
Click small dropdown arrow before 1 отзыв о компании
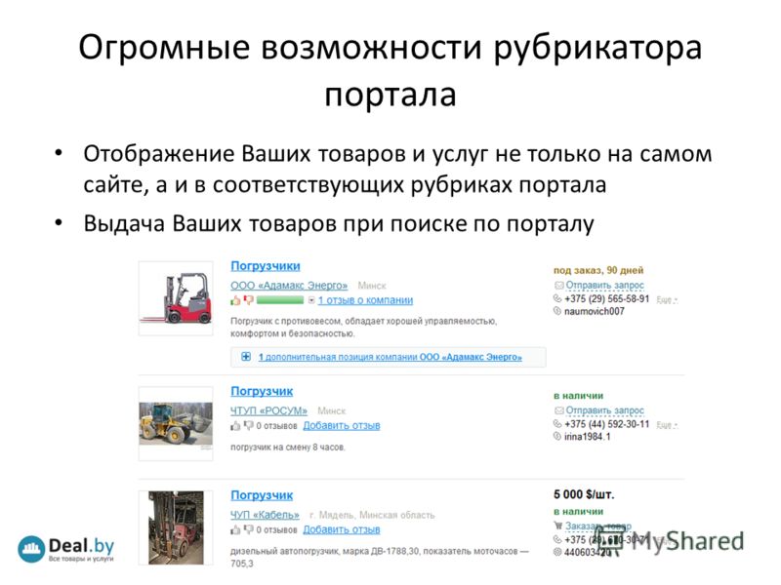311,300
